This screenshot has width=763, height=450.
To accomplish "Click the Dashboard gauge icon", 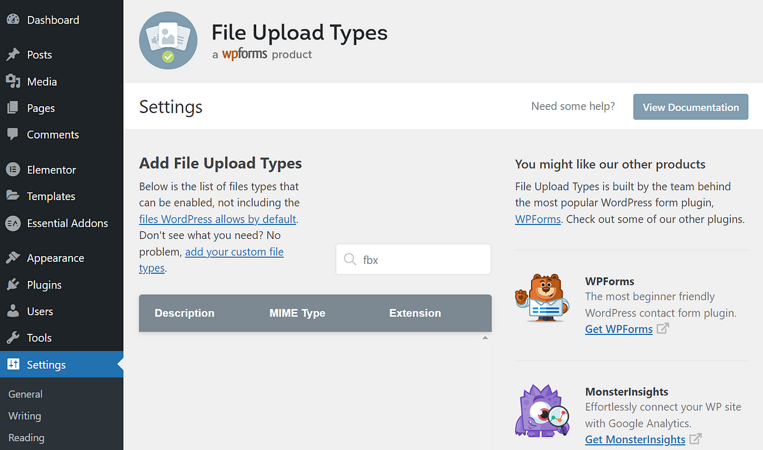I will [x=13, y=20].
